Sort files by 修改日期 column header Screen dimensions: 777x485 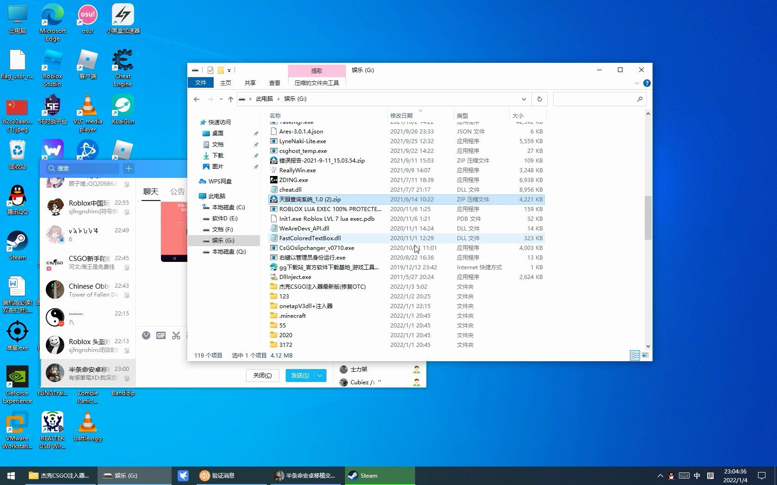point(420,115)
